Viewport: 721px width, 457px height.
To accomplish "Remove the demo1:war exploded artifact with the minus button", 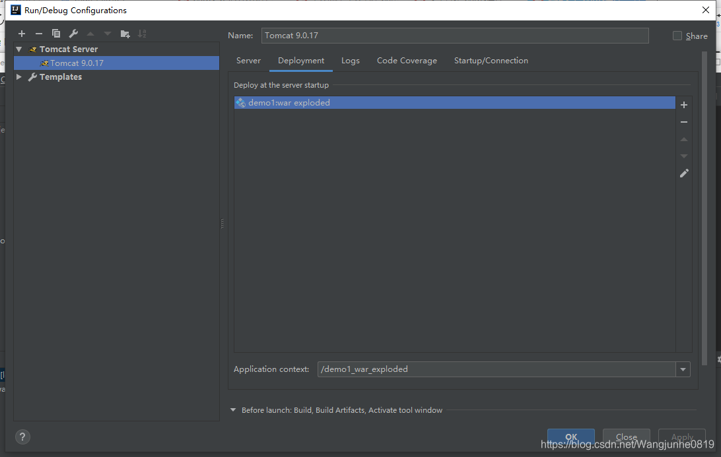I will click(684, 122).
